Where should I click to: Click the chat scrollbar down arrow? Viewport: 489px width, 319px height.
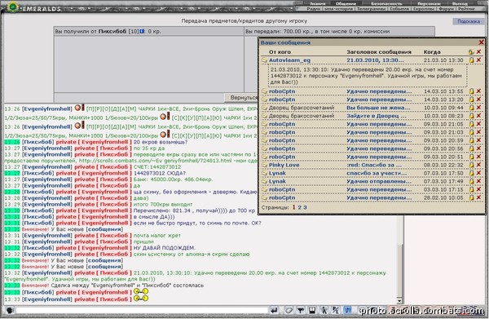click(x=399, y=301)
